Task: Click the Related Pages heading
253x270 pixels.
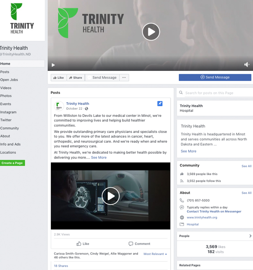Action: [x=190, y=265]
